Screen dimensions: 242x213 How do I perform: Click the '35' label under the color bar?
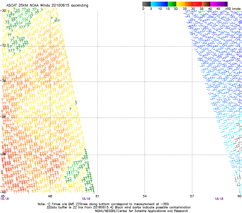click(201, 9)
